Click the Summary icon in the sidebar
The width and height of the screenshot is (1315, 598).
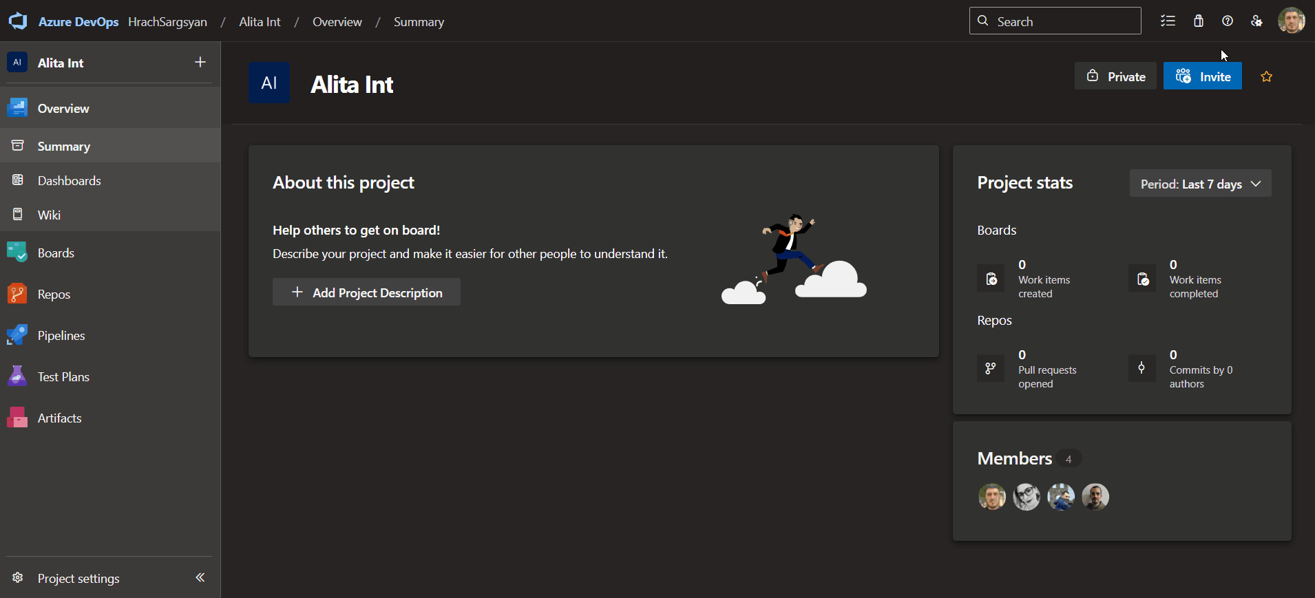coord(18,145)
